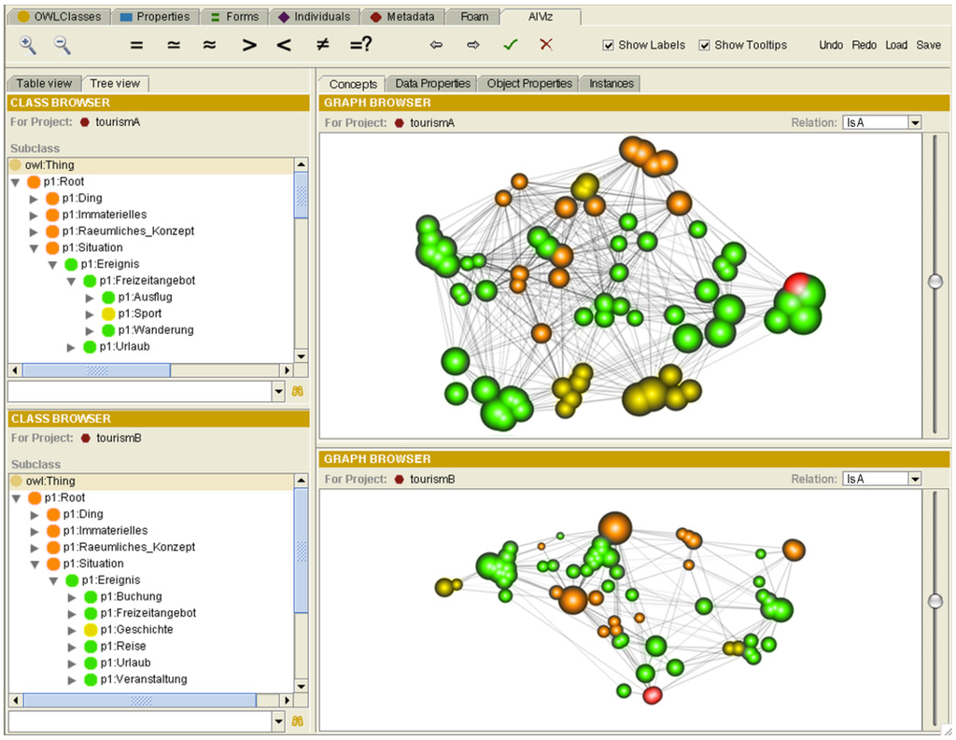Viewport: 956px width, 740px height.
Task: Disable the Show Tooltips checkbox
Action: coord(705,45)
